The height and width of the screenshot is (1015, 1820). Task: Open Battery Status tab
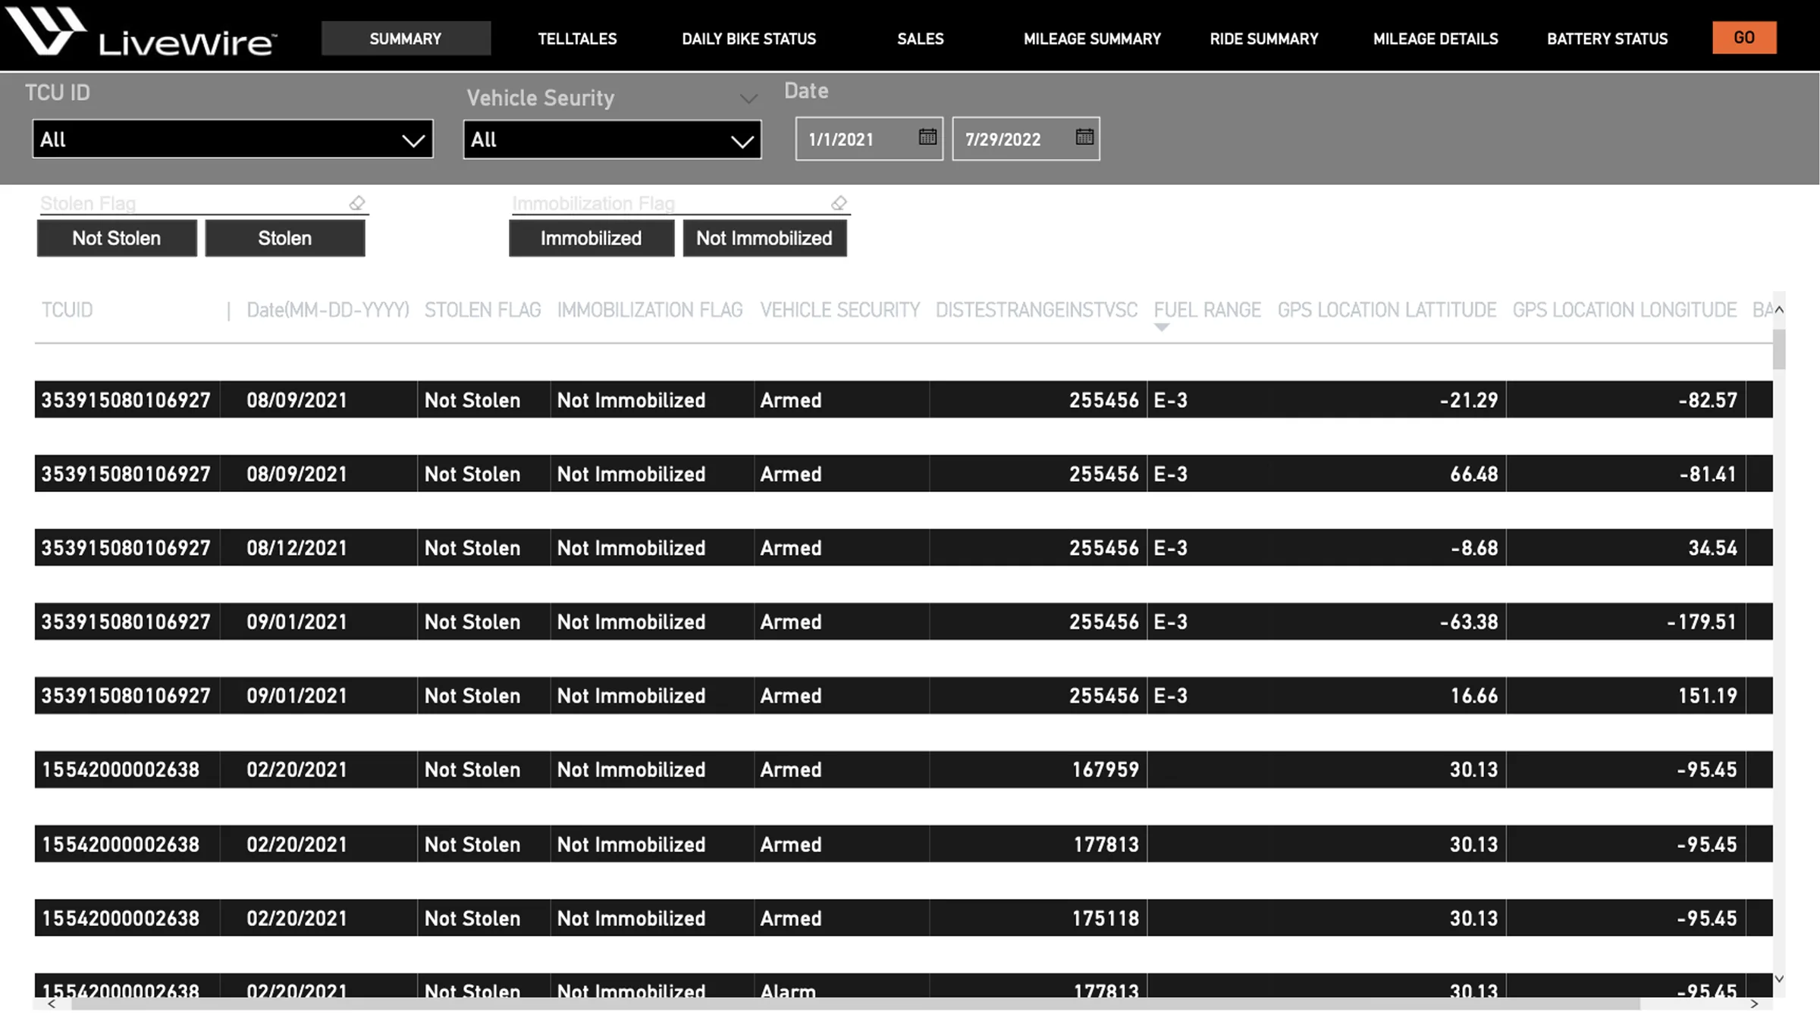pyautogui.click(x=1607, y=39)
